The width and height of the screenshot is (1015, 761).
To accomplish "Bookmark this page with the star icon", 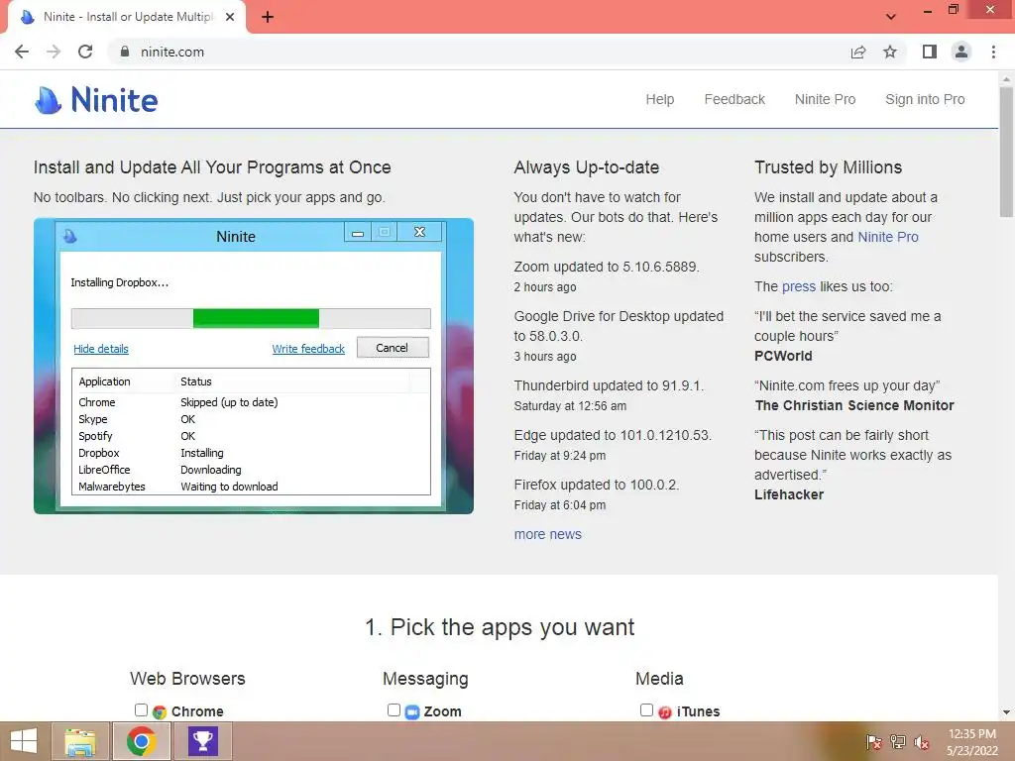I will [890, 52].
